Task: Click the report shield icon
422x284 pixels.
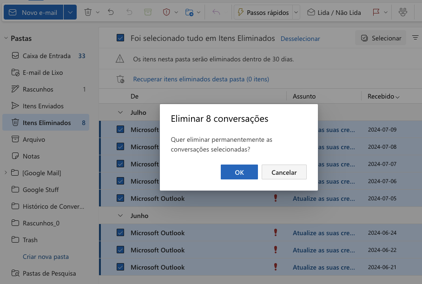Action: point(166,12)
